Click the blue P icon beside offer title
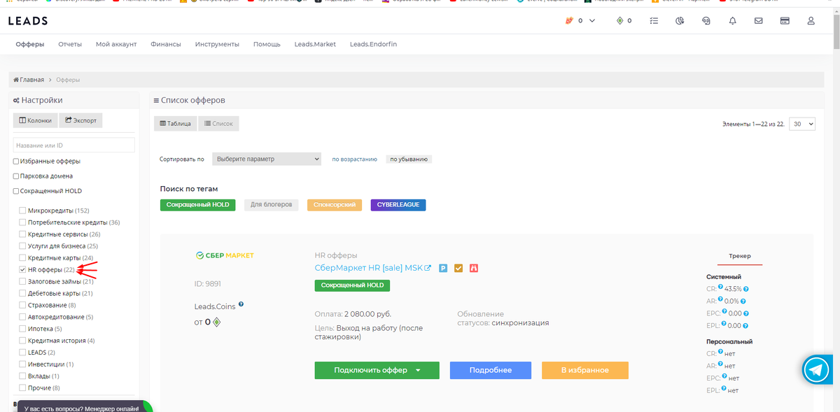This screenshot has height=412, width=840. pos(443,268)
